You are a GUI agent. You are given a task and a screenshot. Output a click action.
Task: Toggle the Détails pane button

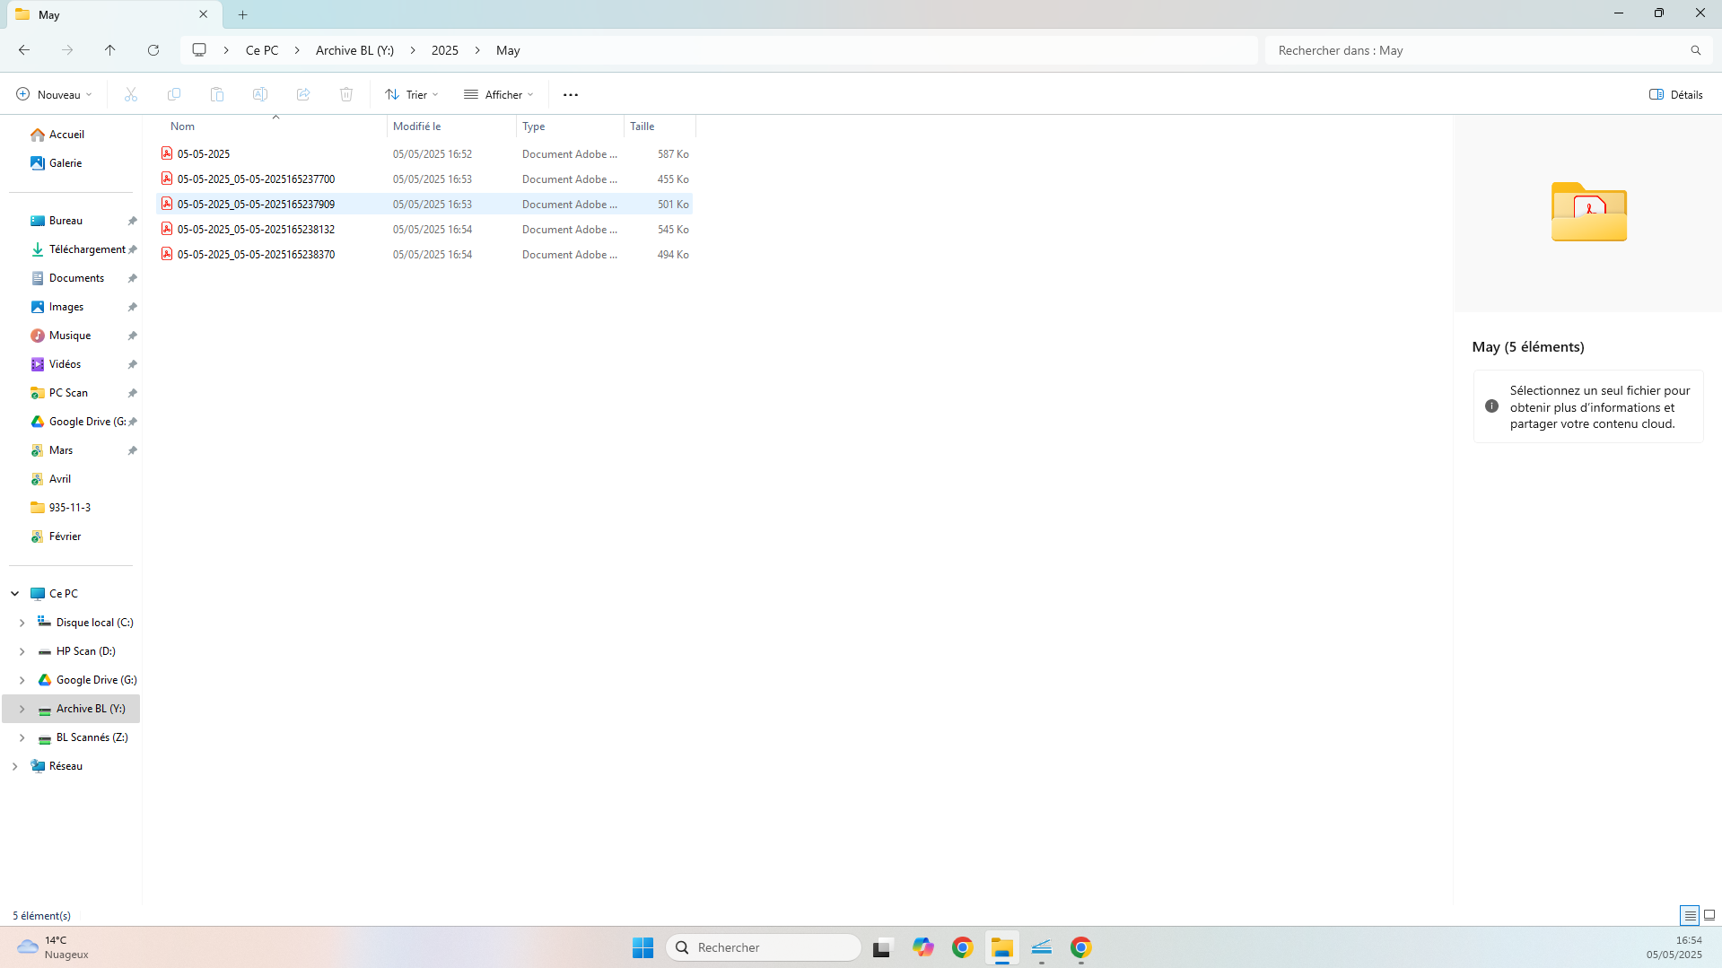[x=1675, y=94]
